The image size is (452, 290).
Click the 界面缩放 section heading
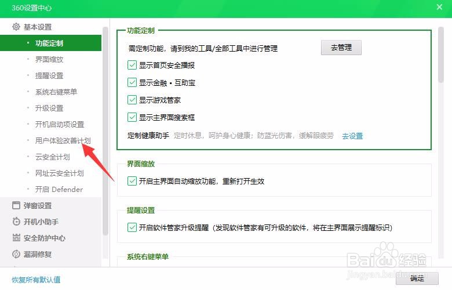click(x=141, y=164)
